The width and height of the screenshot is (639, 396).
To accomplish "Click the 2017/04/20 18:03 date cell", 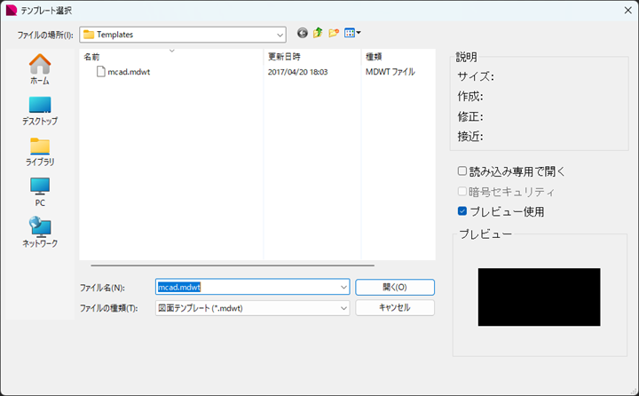I will pyautogui.click(x=297, y=72).
